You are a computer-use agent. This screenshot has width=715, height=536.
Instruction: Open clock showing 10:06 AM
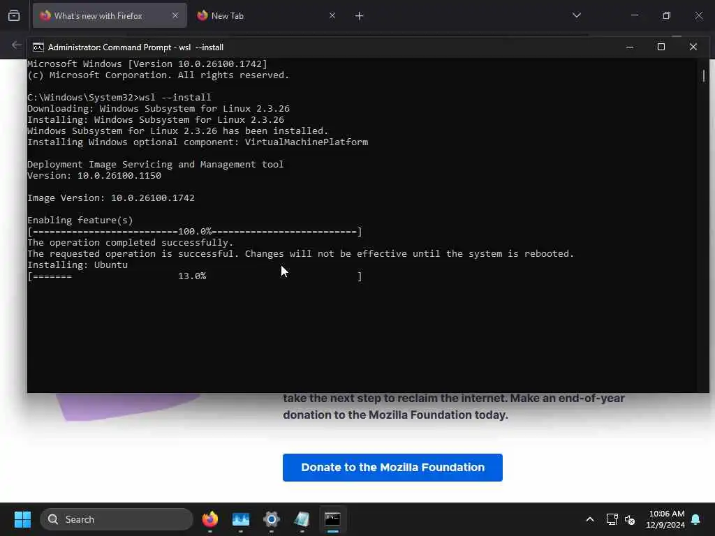pos(665,519)
